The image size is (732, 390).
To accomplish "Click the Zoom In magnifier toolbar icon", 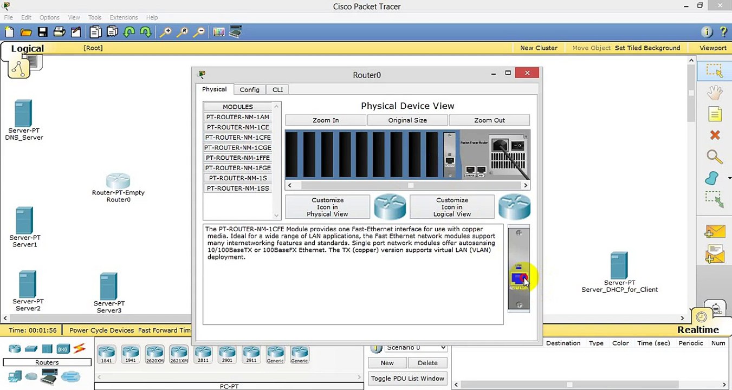I will click(165, 32).
